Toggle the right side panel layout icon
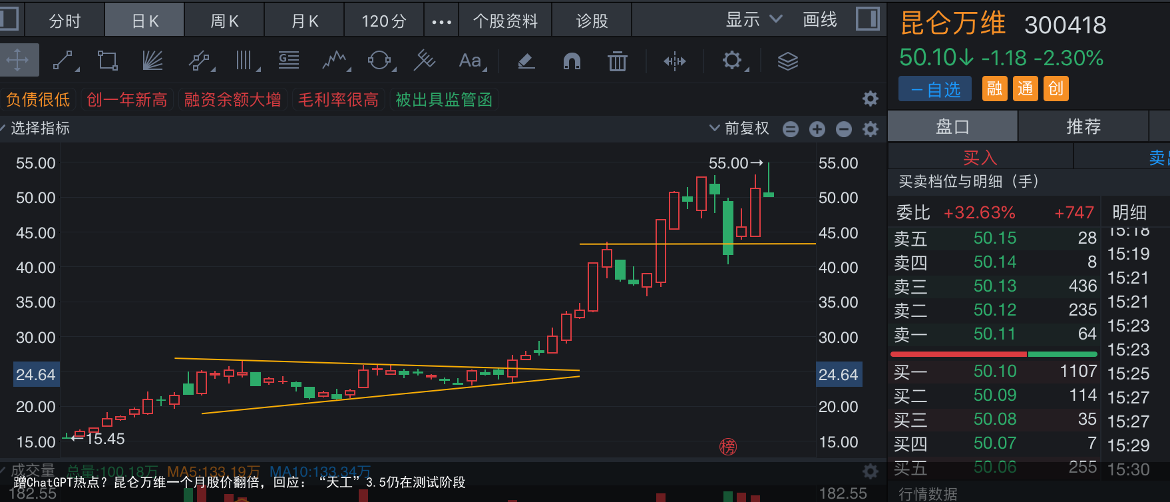1170x502 pixels. pyautogui.click(x=868, y=19)
